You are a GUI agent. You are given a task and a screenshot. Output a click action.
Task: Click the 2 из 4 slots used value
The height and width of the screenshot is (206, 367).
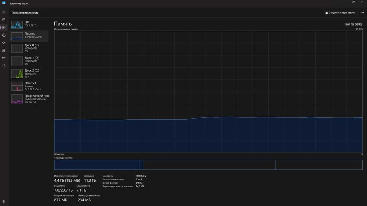tap(139, 179)
